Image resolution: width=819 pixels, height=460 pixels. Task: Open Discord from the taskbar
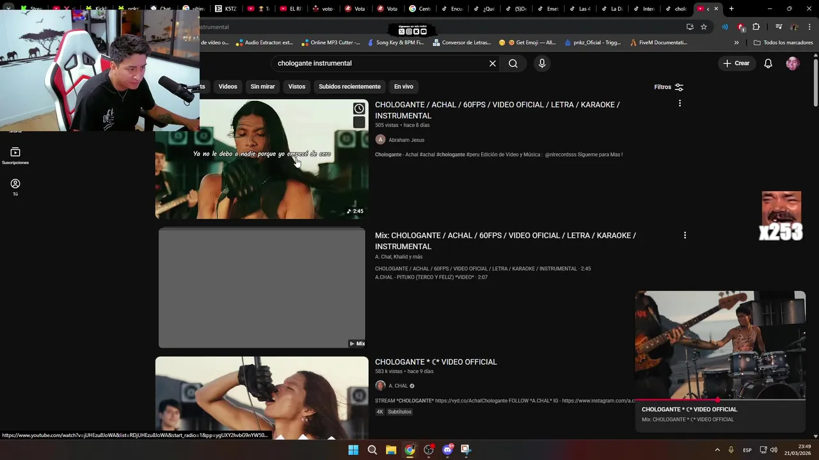click(x=447, y=450)
